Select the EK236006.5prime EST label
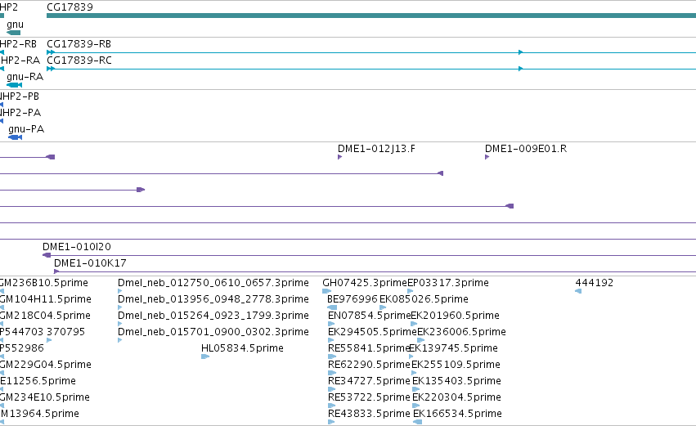This screenshot has width=696, height=426. [461, 332]
